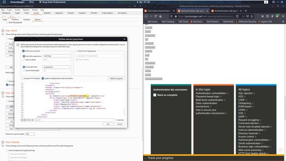Open Grep - Payloads help icon
Image resolution: width=286 pixels, height=161 pixels.
click(3, 142)
